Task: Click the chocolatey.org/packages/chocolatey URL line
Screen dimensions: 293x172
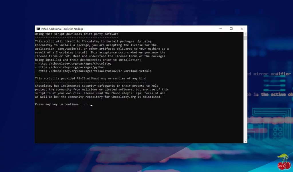Action: click(x=73, y=63)
